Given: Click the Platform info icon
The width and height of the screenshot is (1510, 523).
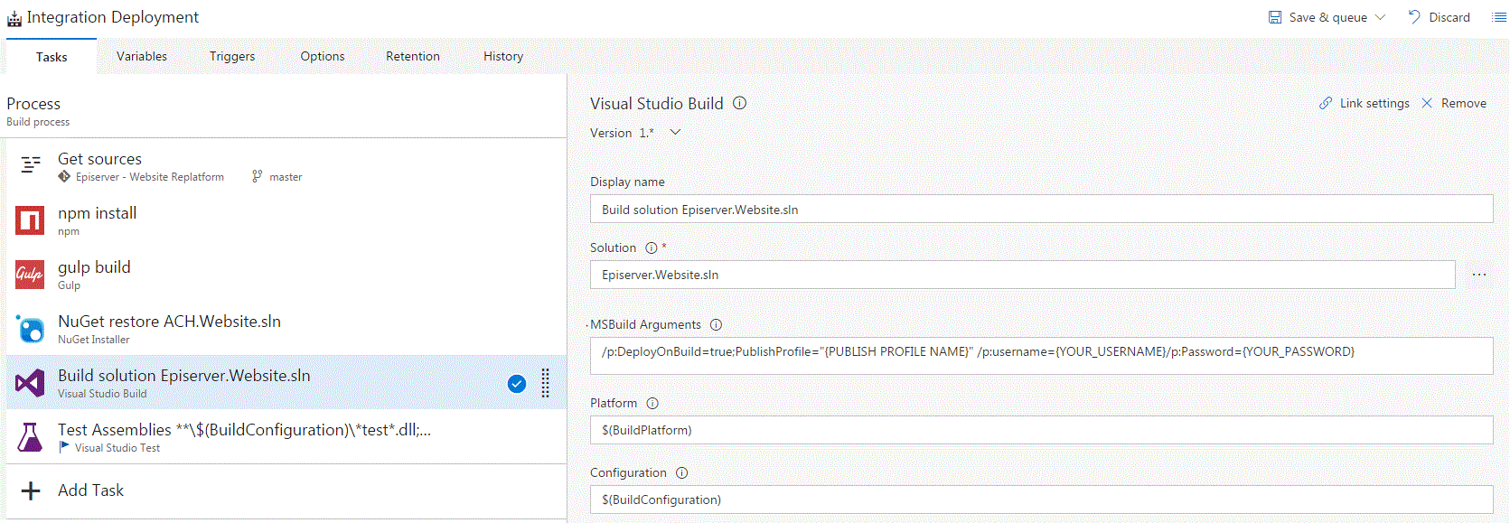Looking at the screenshot, I should pyautogui.click(x=652, y=403).
